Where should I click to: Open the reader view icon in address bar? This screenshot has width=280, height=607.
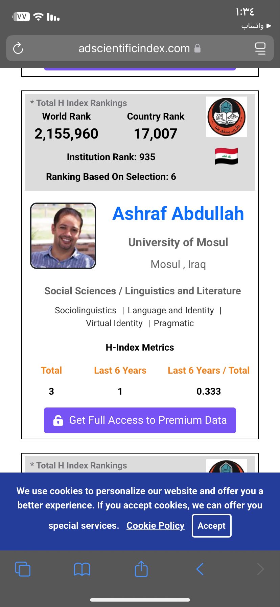pos(260,48)
